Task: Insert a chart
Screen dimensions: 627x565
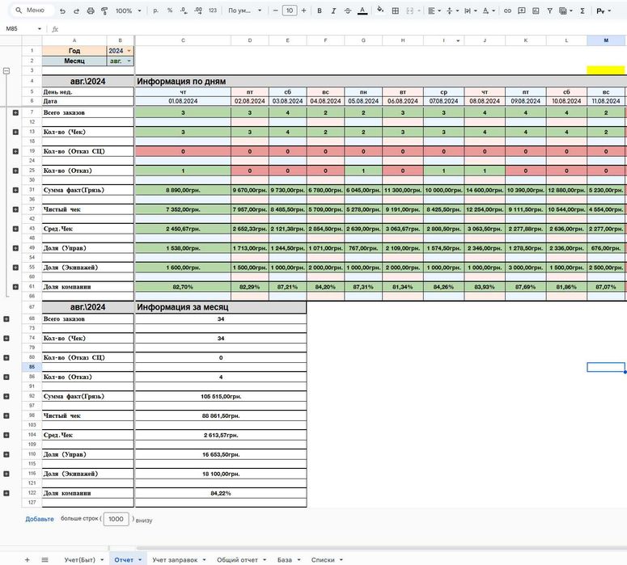Action: [x=536, y=11]
